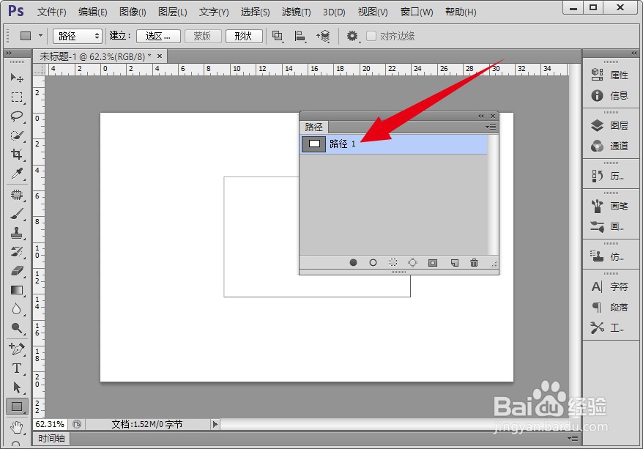Open the 图层(L) menu
643x449 pixels.
click(x=173, y=12)
